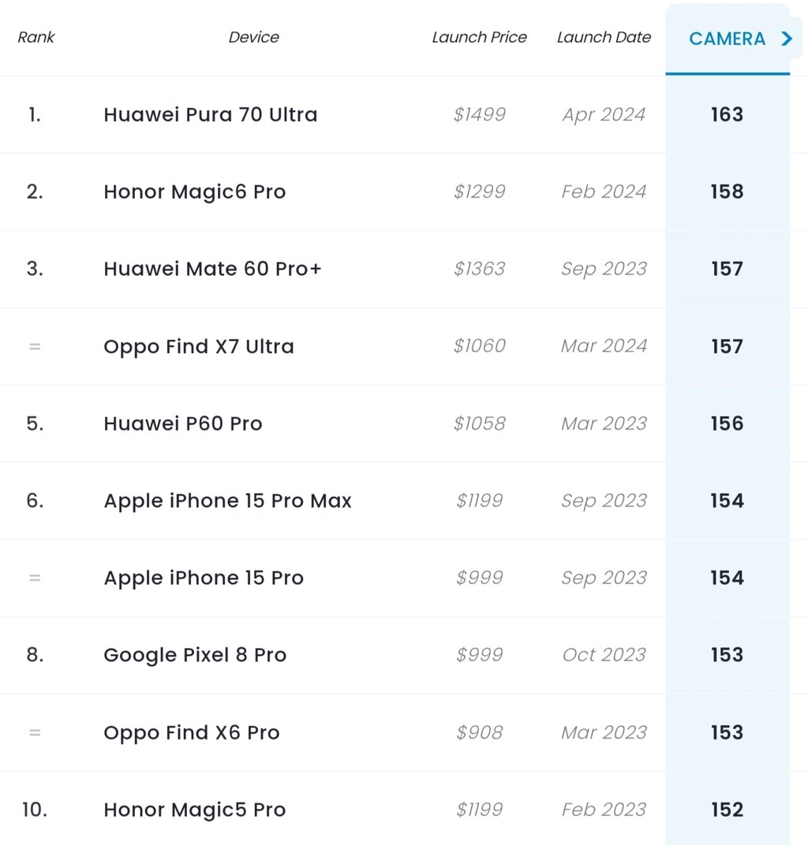
Task: Click the Device column header
Action: (253, 37)
